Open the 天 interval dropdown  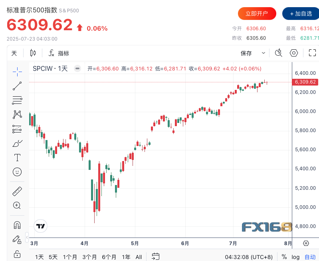14,53
